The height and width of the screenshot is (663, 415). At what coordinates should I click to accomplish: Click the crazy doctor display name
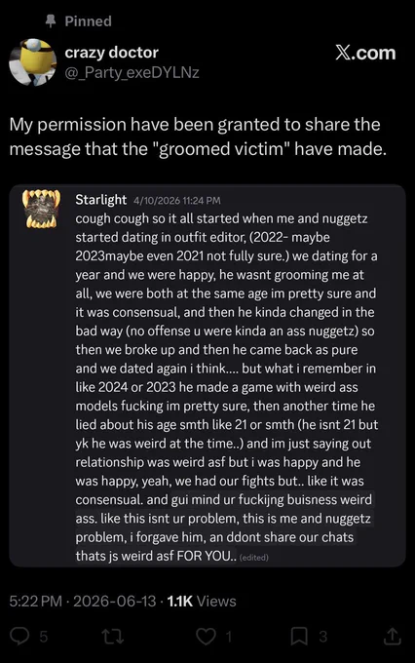[x=112, y=53]
